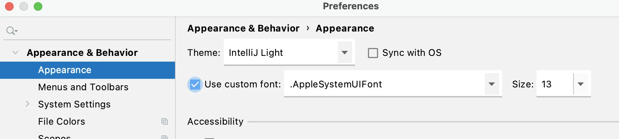This screenshot has height=139, width=619.
Task: Click Appearance & Behavior in the breadcrumb
Action: [x=243, y=28]
